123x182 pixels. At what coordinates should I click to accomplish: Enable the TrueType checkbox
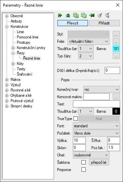click(76, 119)
